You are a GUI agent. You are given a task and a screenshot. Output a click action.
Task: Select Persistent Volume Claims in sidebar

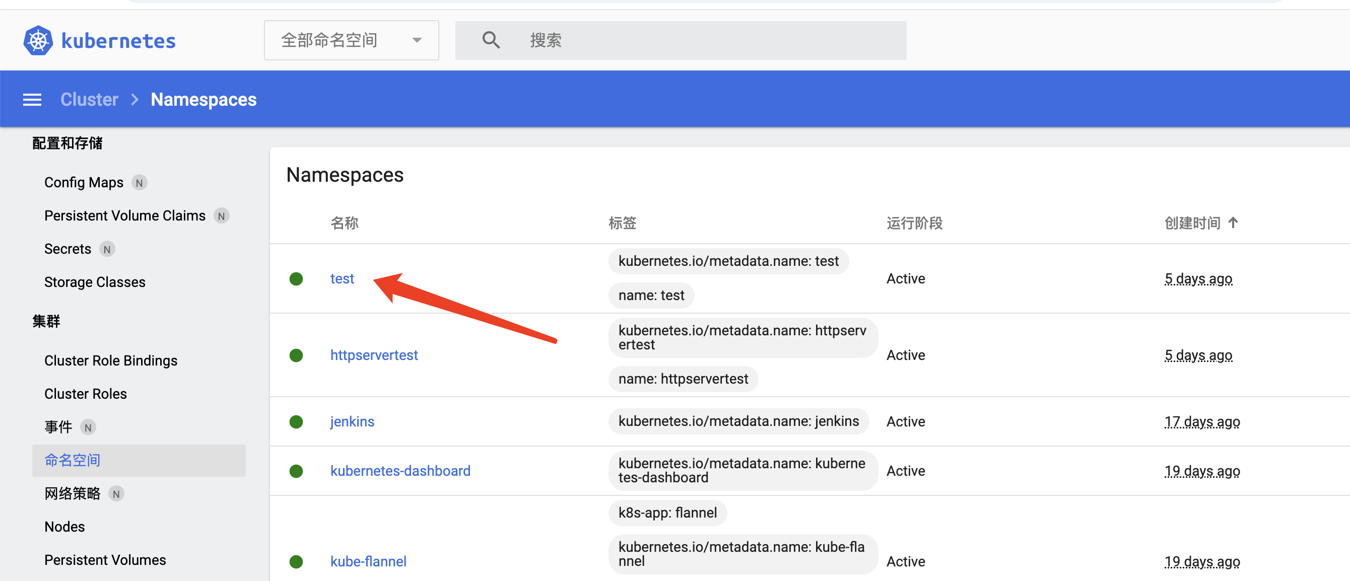click(125, 216)
